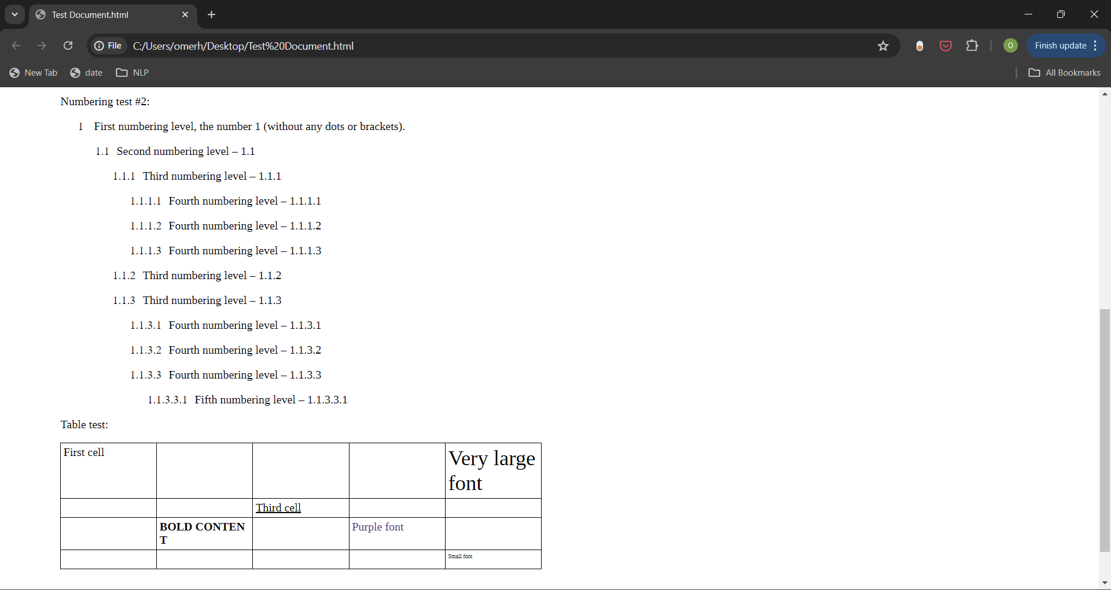Click 'Fifth numbering level – 1.1.3.3.1' text

point(271,400)
